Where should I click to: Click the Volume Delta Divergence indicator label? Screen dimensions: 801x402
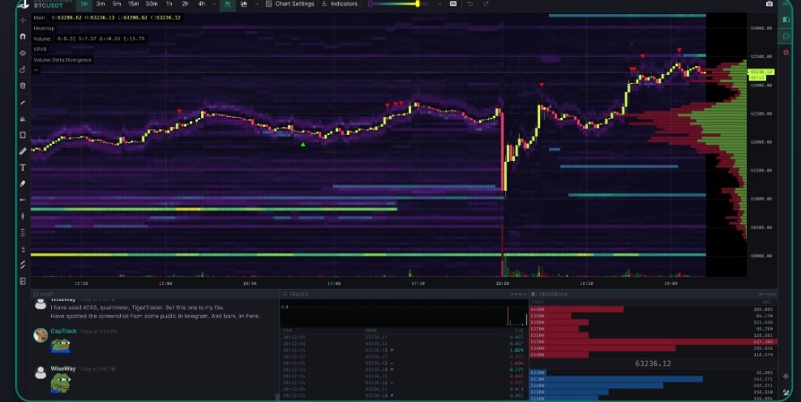pos(62,60)
